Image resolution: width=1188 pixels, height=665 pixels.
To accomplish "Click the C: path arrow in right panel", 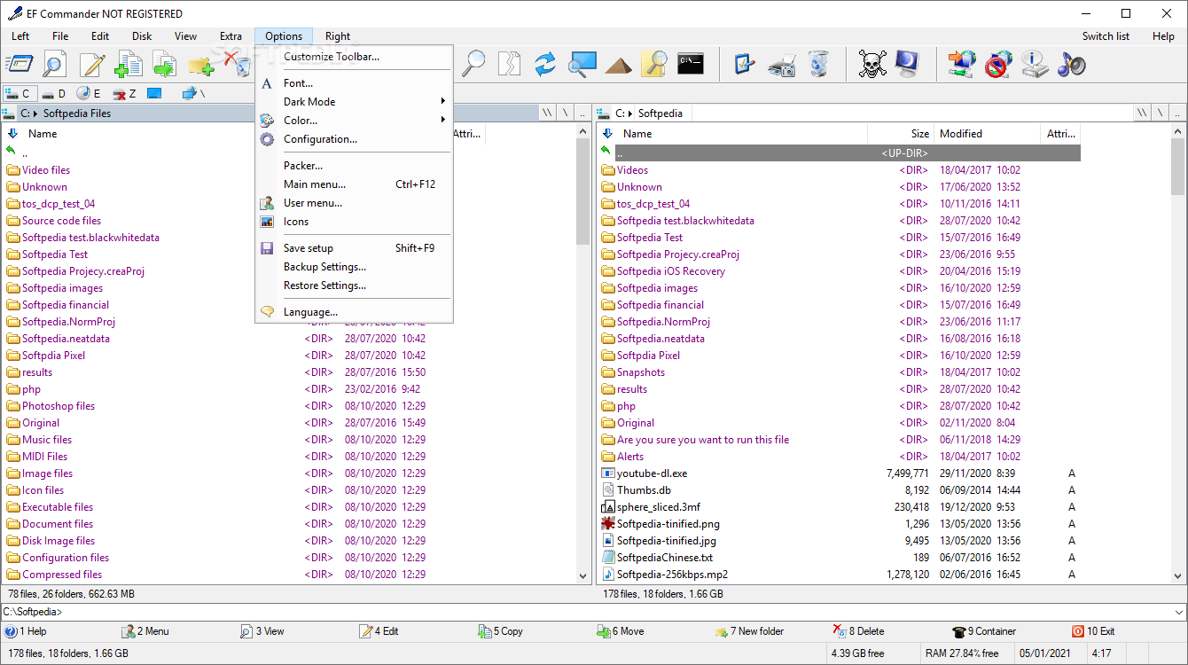I will click(630, 113).
